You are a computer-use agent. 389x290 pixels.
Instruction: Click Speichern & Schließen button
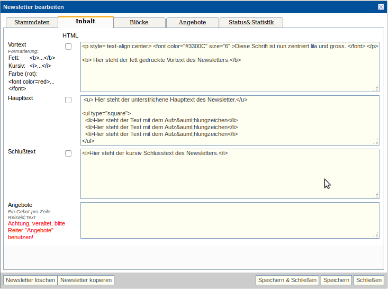pos(287,280)
